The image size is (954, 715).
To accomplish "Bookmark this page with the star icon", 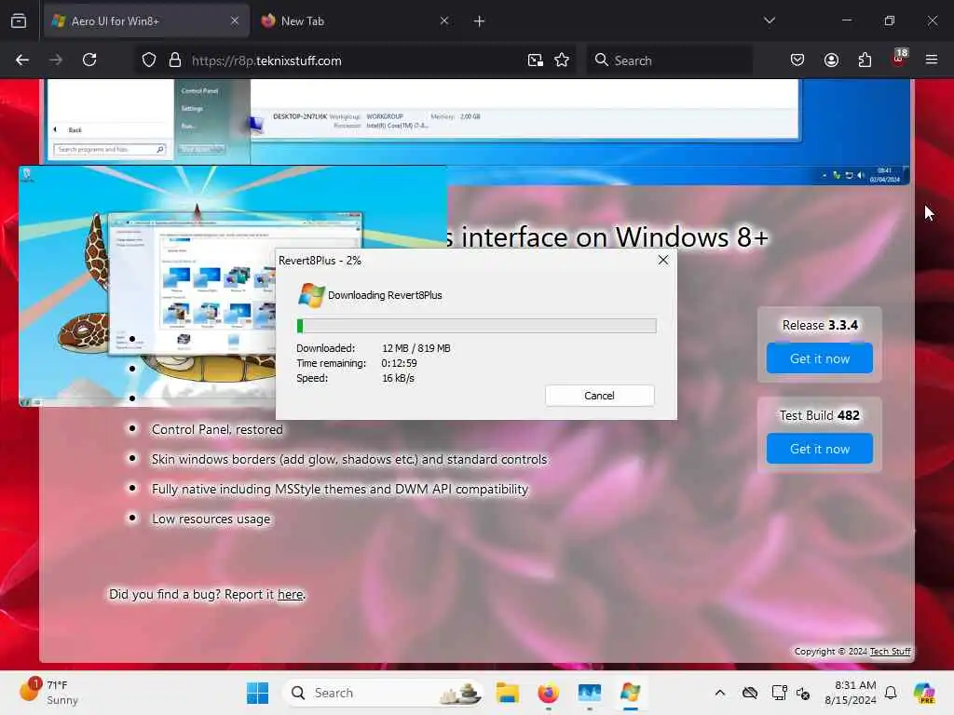I will [562, 61].
